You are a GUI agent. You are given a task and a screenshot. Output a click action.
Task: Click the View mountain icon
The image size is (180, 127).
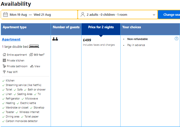tap(32, 66)
